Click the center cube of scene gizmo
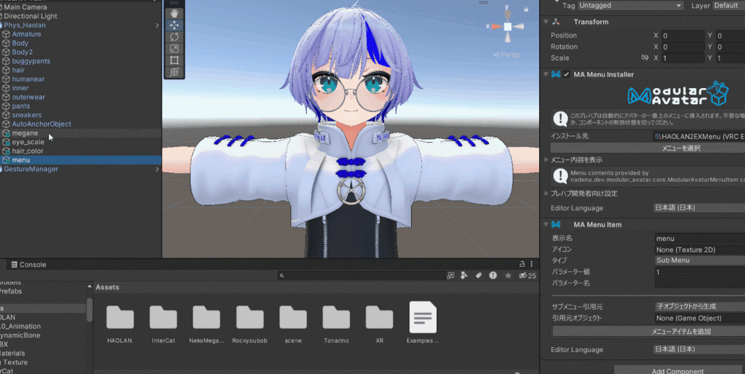Image resolution: width=745 pixels, height=374 pixels. (507, 27)
